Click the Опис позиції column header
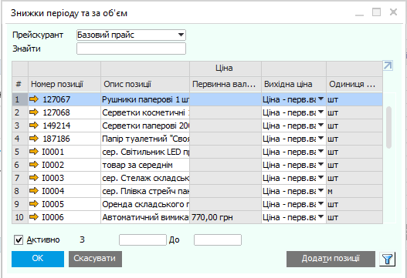407x278 pixels. pyautogui.click(x=145, y=85)
